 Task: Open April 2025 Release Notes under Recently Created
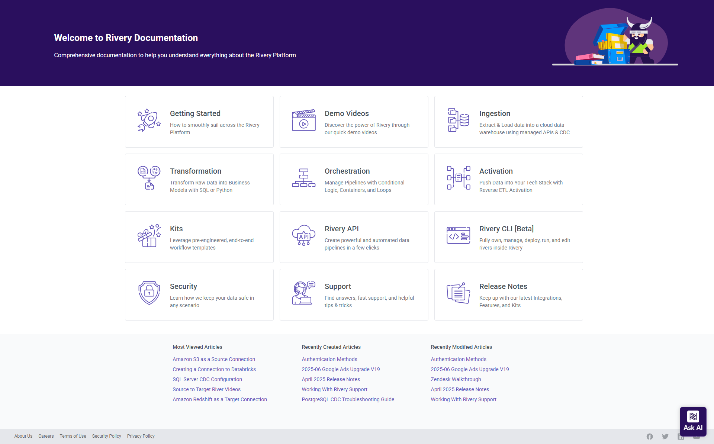pyautogui.click(x=331, y=379)
